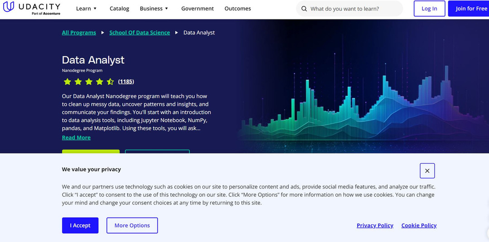489x242 pixels.
Task: Close the privacy banner with X
Action: (x=427, y=171)
